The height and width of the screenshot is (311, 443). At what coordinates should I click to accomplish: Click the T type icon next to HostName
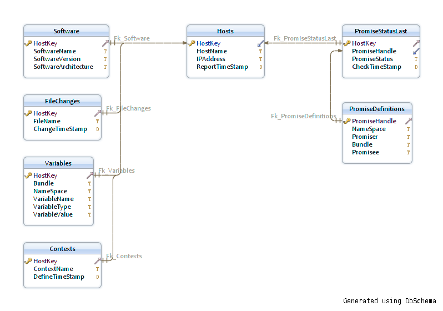[260, 52]
